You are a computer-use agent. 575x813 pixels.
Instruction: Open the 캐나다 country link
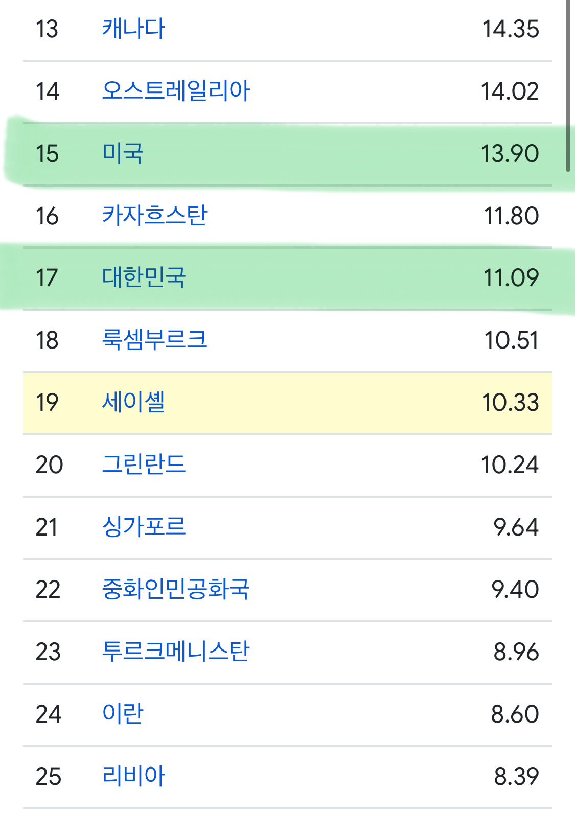133,29
